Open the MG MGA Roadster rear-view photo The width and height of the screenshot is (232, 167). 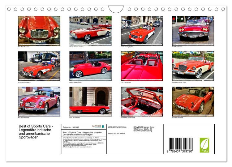tap(193, 101)
